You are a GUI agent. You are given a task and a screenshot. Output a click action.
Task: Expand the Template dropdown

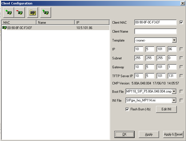(174, 40)
